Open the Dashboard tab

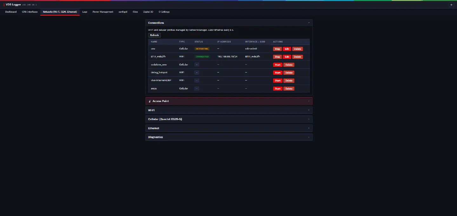pyautogui.click(x=11, y=12)
